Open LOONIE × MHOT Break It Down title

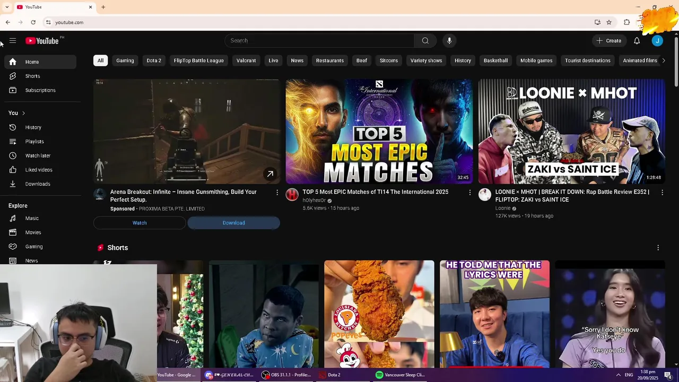point(572,196)
